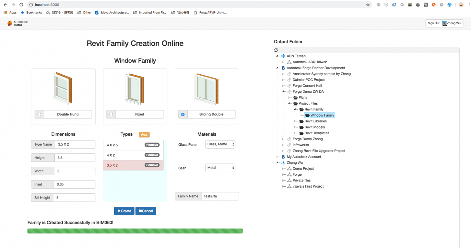Click the hub icon next to ADN Taiwan
This screenshot has height=248, width=471.
coord(283,56)
